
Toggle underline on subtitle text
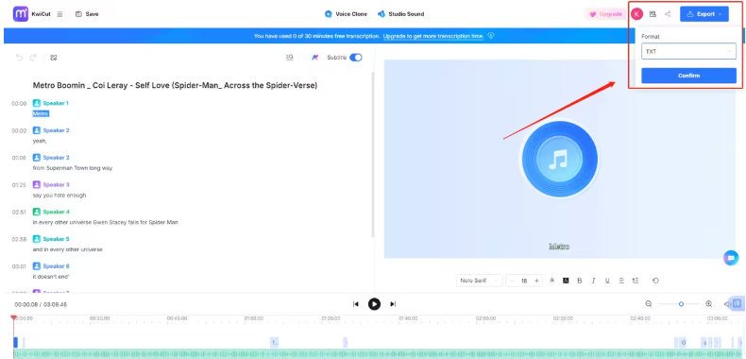[x=607, y=281]
